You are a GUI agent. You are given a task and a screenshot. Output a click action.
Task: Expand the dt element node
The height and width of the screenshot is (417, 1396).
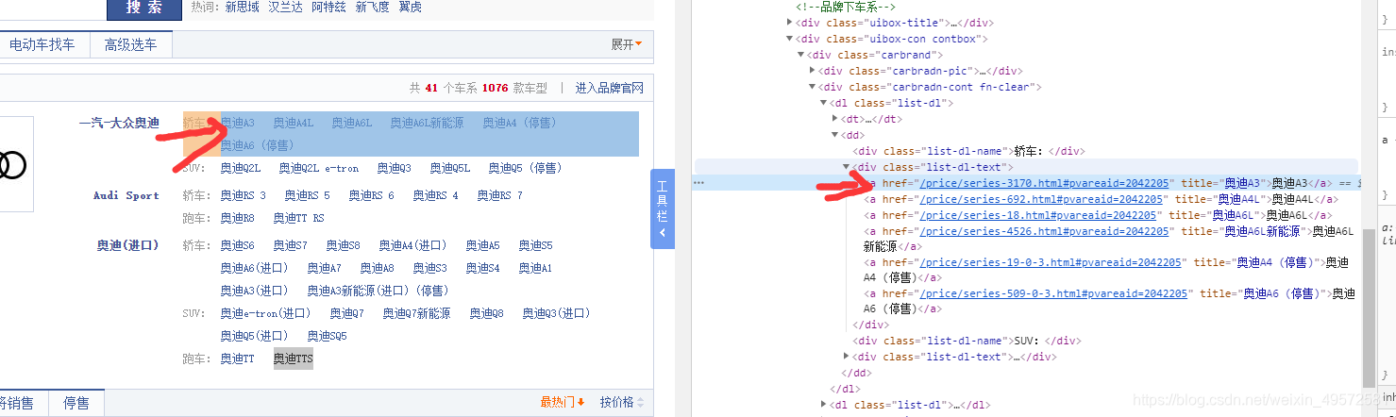click(x=835, y=119)
